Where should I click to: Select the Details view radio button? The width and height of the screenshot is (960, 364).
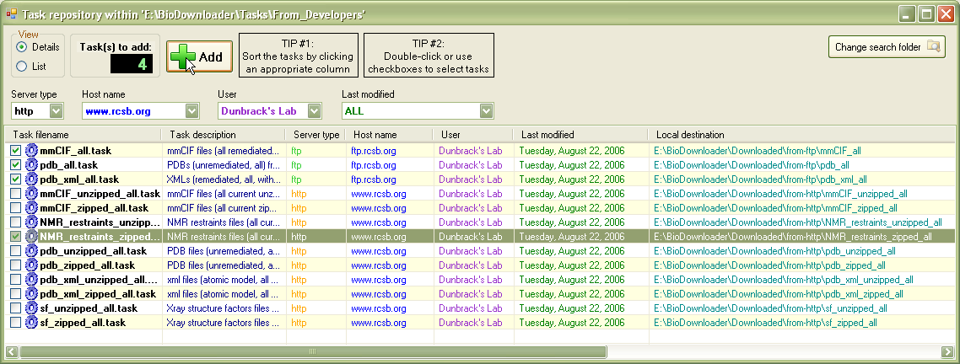tap(21, 47)
